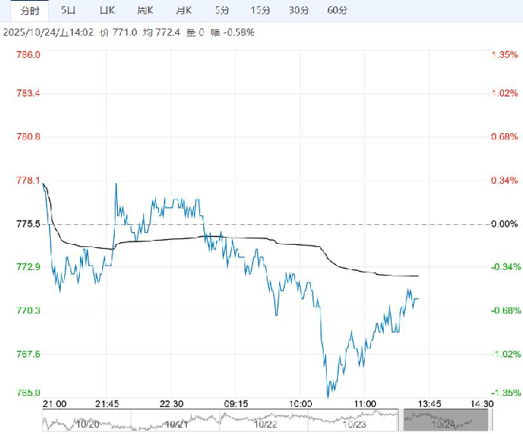Switch to the 15分 interval tab
523x434 pixels.
coord(260,10)
